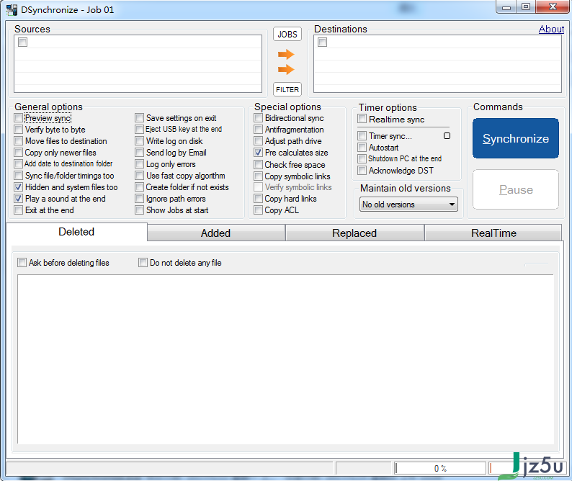Click the upper orange arrow icon
Image resolution: width=572 pixels, height=481 pixels.
coord(286,54)
